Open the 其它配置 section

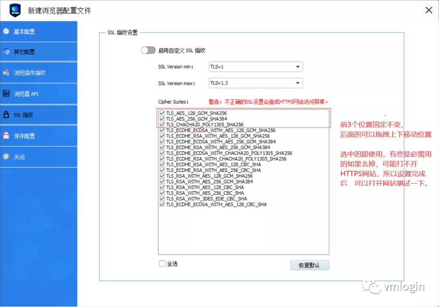click(39, 52)
